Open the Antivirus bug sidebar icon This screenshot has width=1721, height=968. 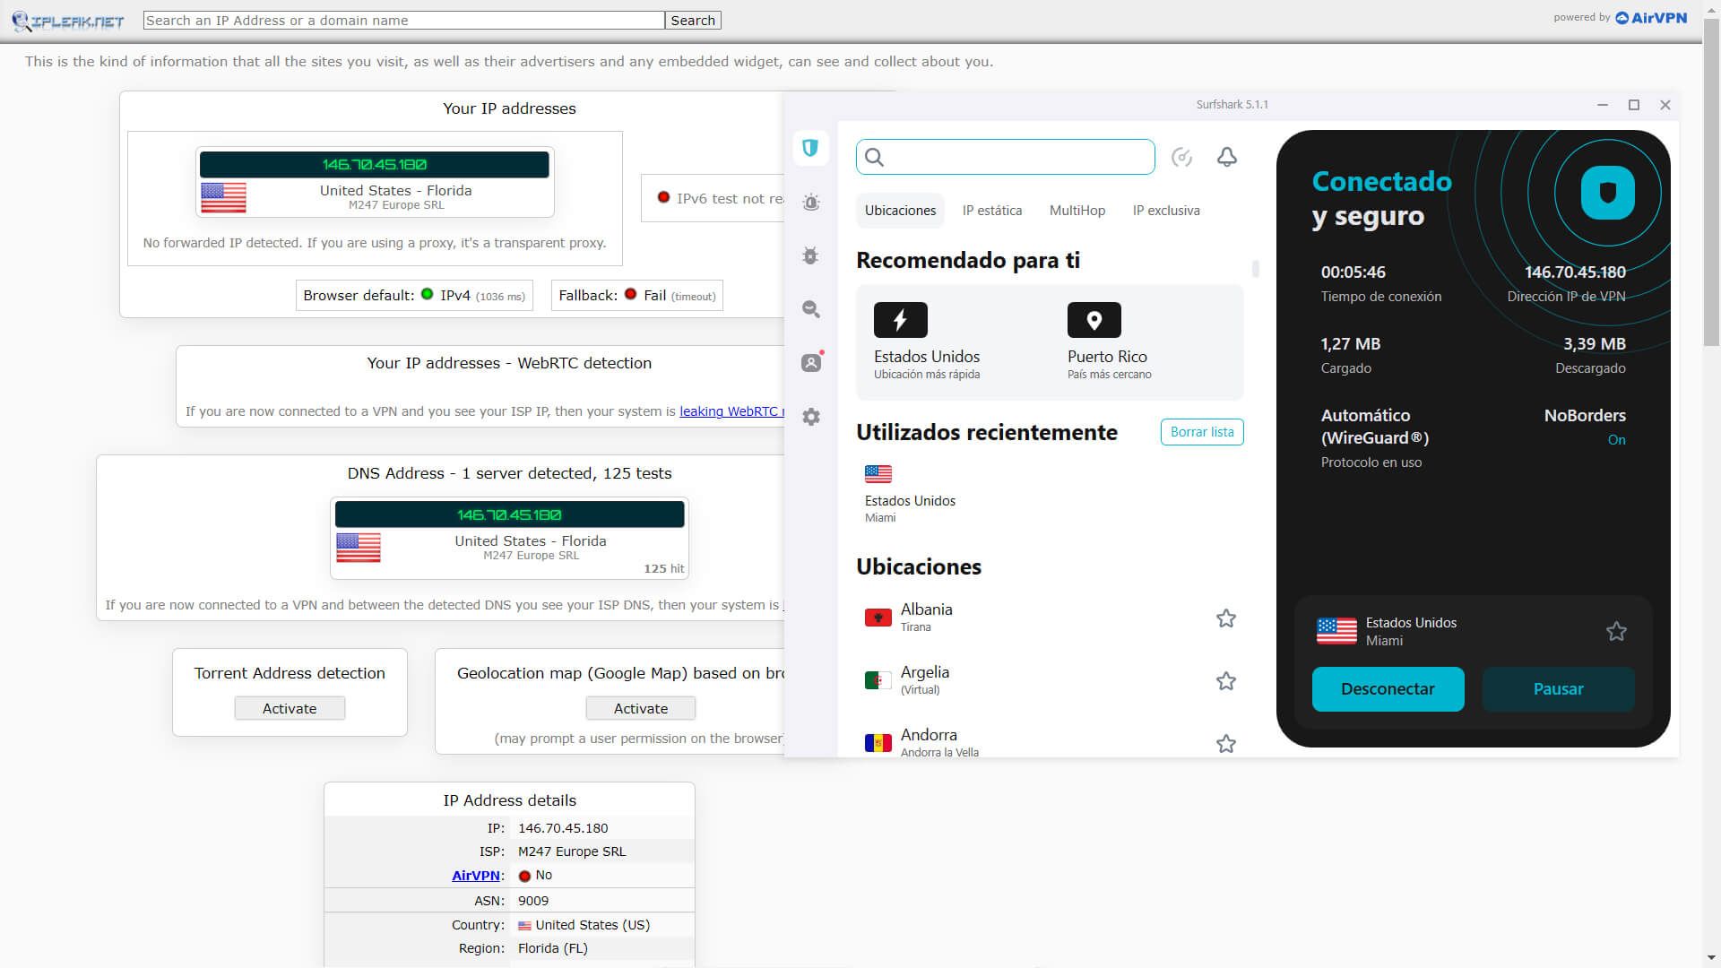811,255
